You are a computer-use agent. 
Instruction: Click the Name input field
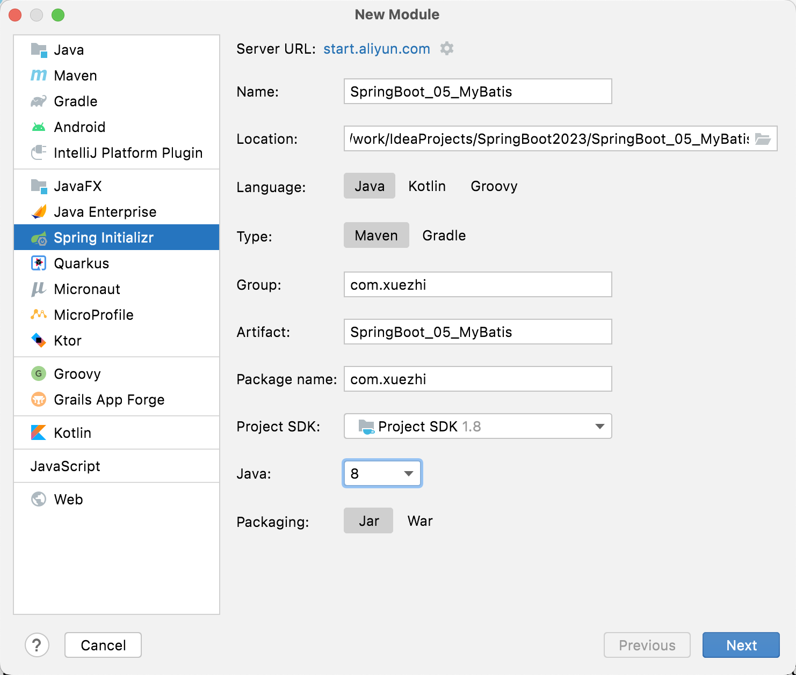[x=478, y=92]
